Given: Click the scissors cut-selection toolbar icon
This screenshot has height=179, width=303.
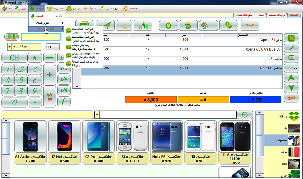Looking at the screenshot, I should (124, 25).
